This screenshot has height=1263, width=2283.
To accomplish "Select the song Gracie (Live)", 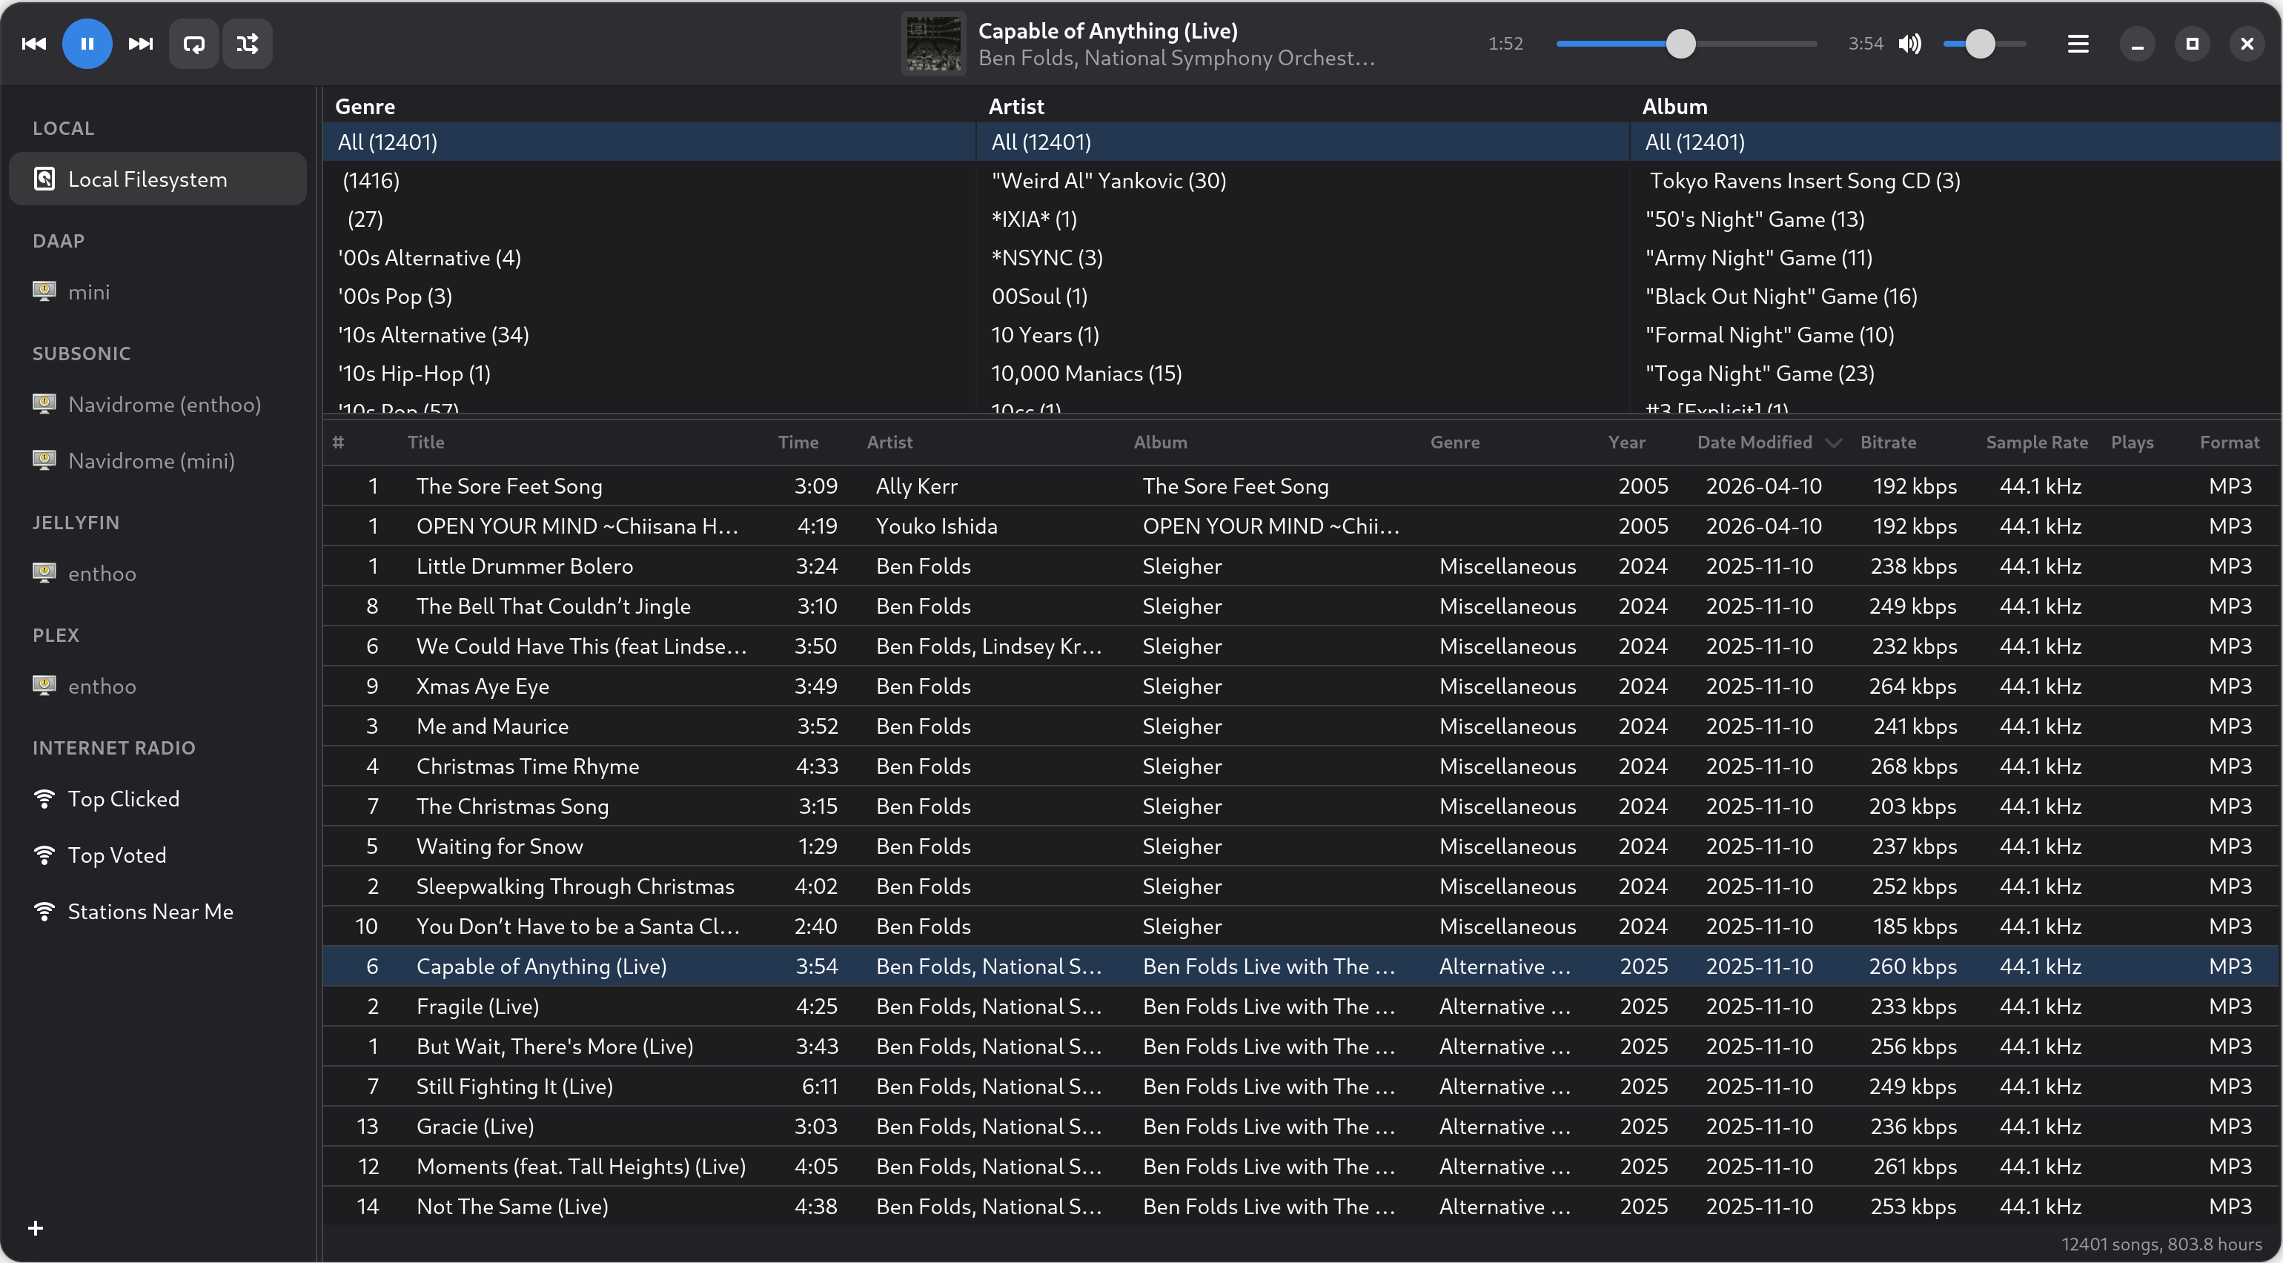I will tap(1302, 1127).
